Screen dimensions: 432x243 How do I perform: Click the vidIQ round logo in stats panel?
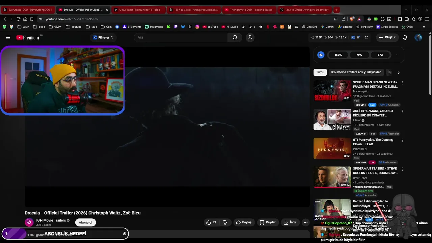pos(321,55)
